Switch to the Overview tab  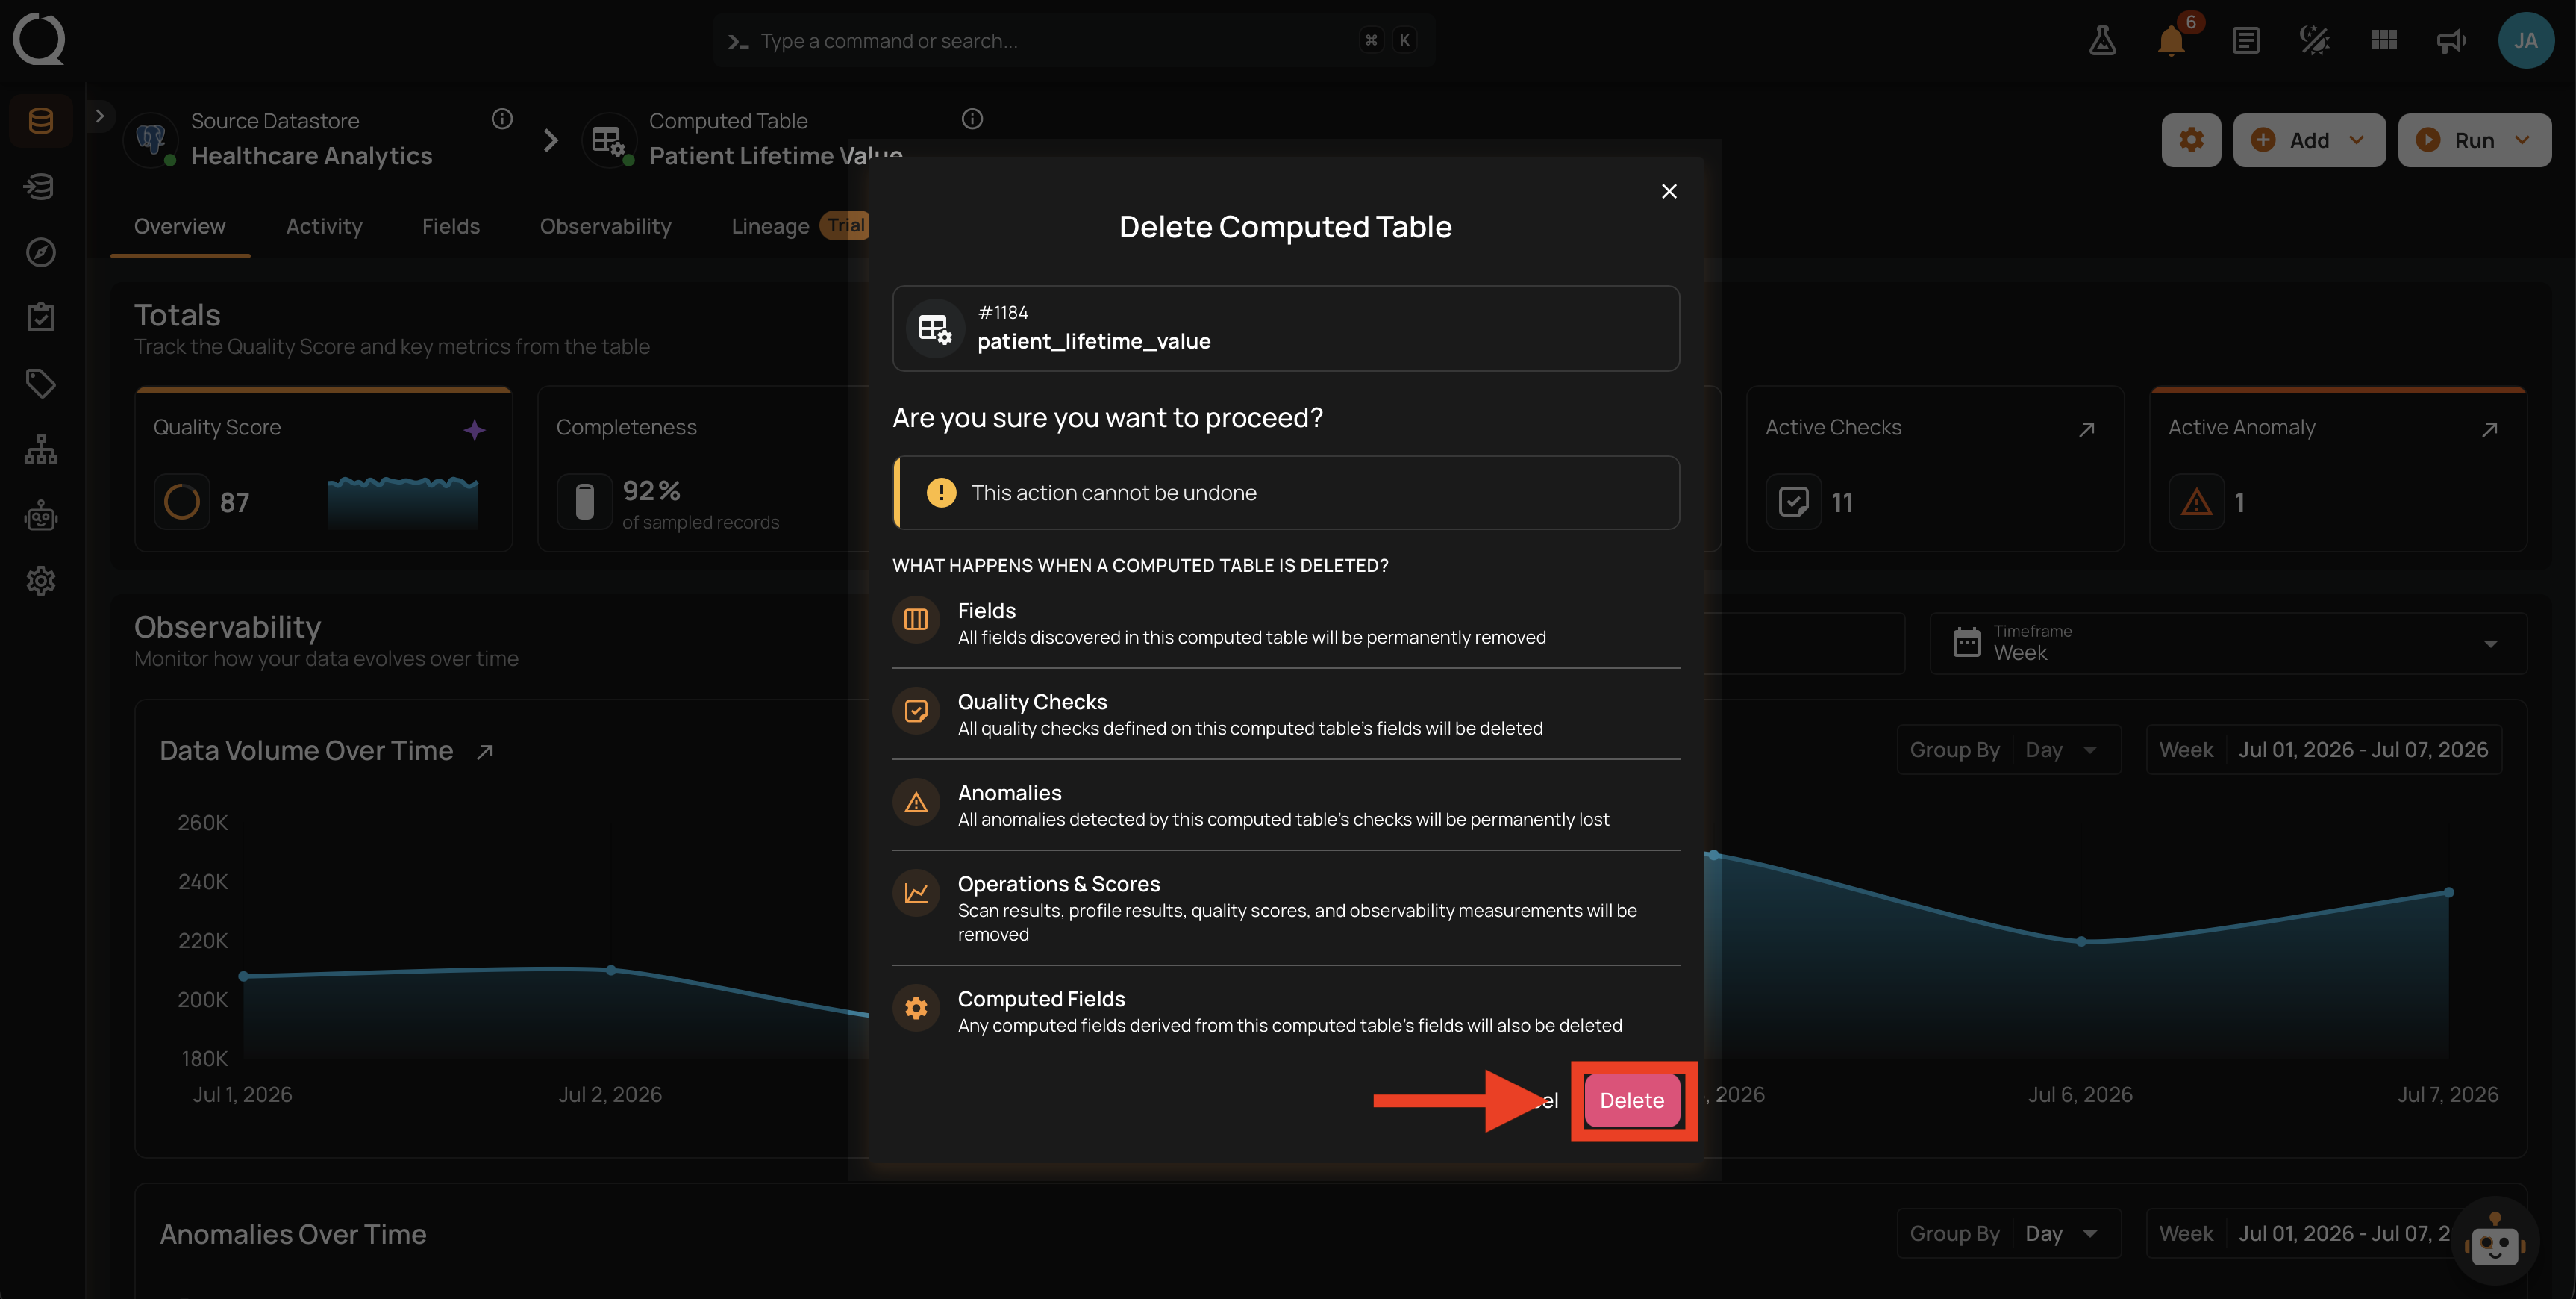click(180, 226)
